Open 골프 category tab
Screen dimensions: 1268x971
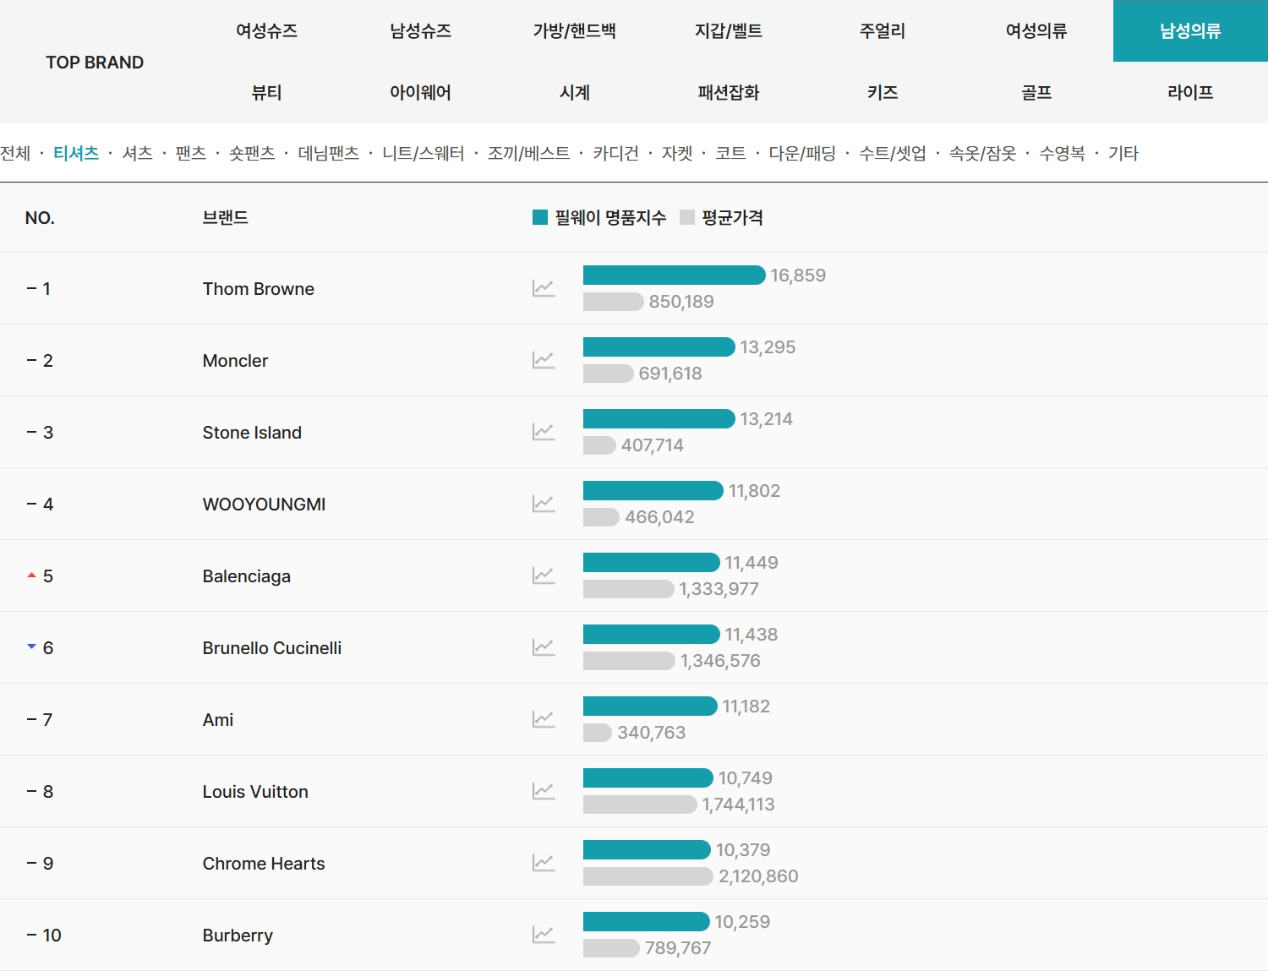pos(1036,93)
